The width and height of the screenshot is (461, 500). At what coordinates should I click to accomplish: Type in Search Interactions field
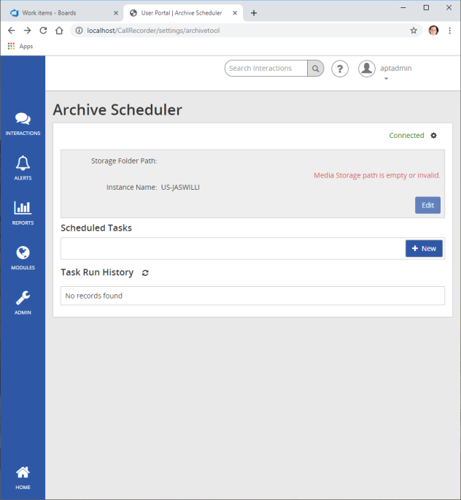[x=266, y=69]
